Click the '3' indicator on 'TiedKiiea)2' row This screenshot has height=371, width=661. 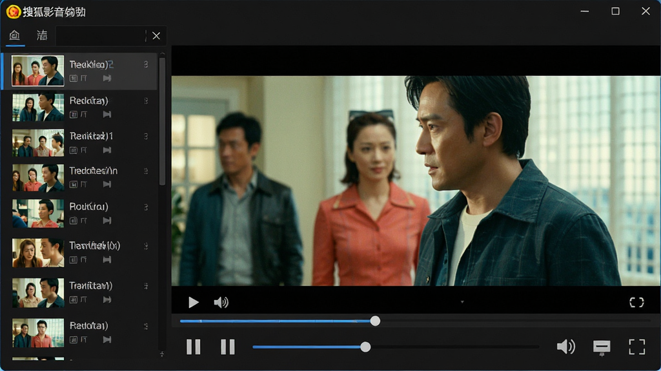click(x=146, y=64)
